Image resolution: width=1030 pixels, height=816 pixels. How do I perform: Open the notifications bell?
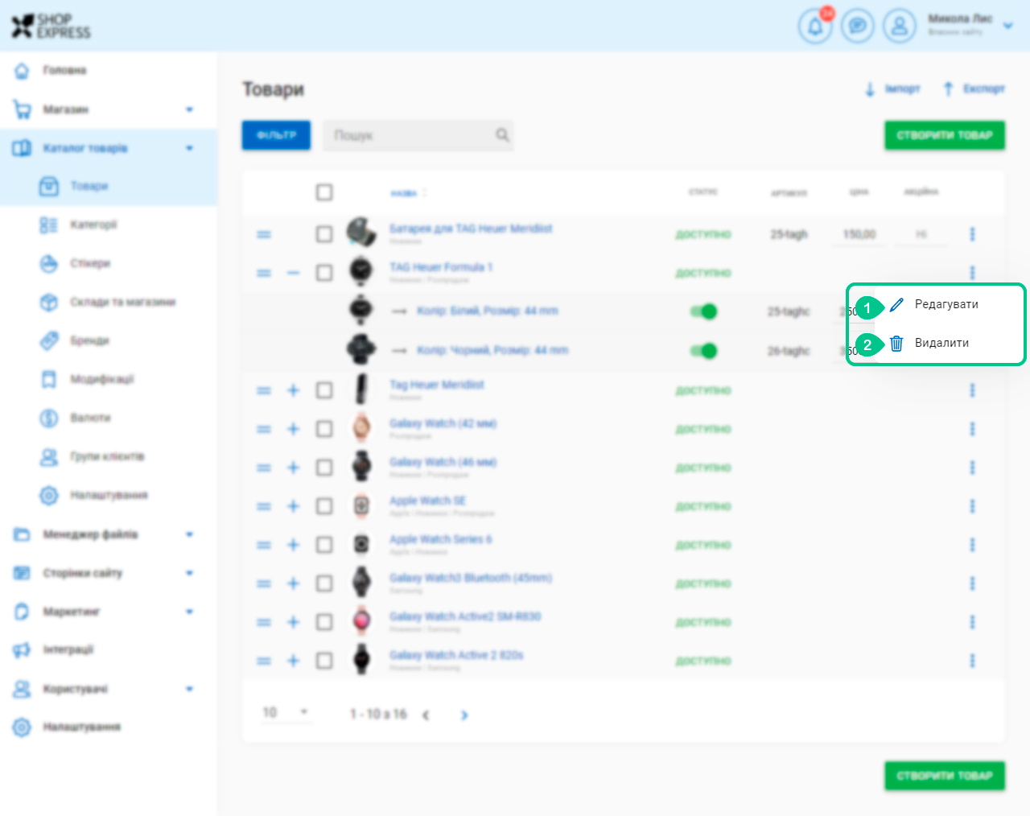point(815,27)
